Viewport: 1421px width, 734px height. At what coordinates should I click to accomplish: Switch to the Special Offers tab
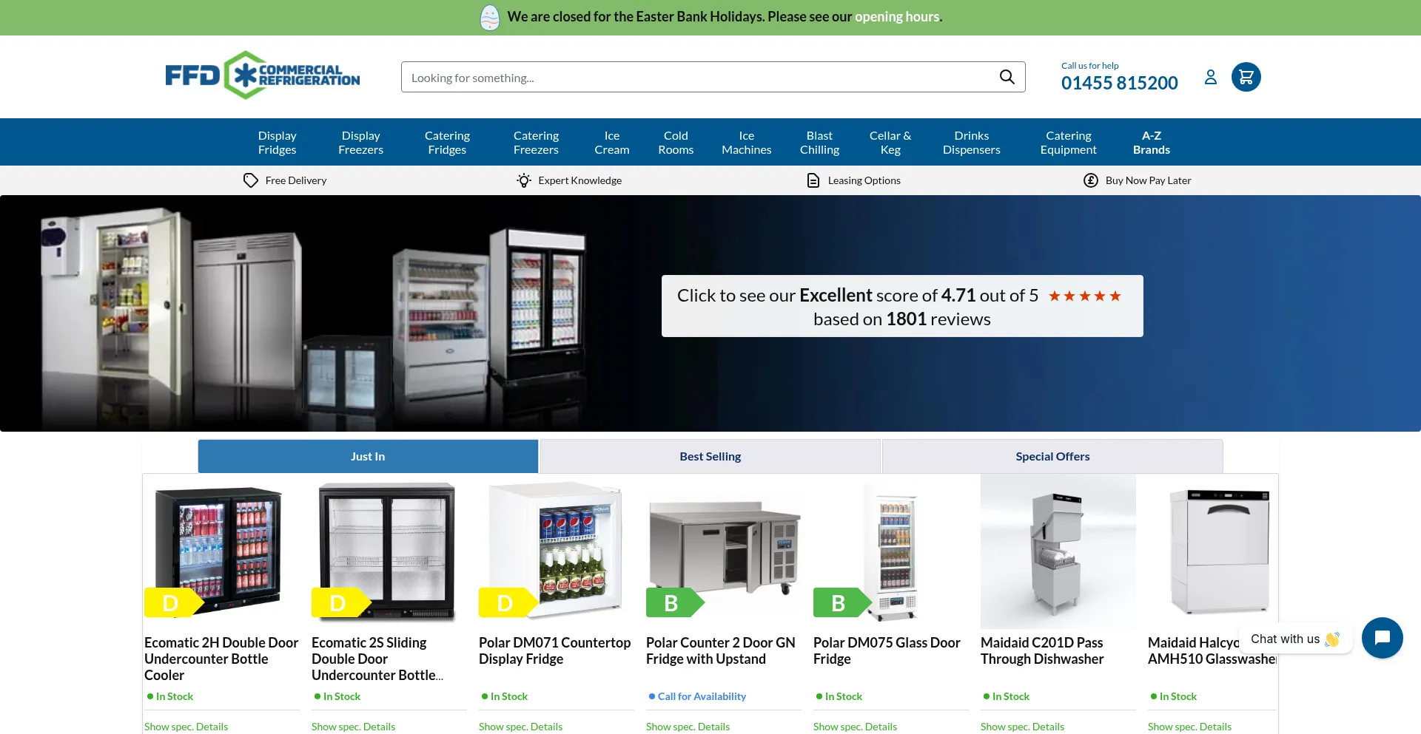[1052, 456]
